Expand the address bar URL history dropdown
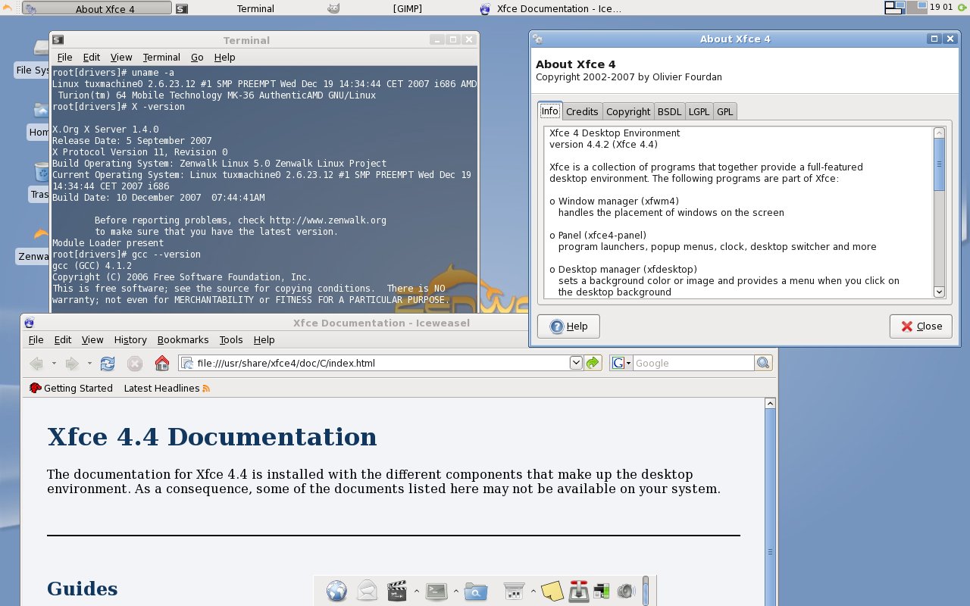The image size is (970, 606). [576, 363]
